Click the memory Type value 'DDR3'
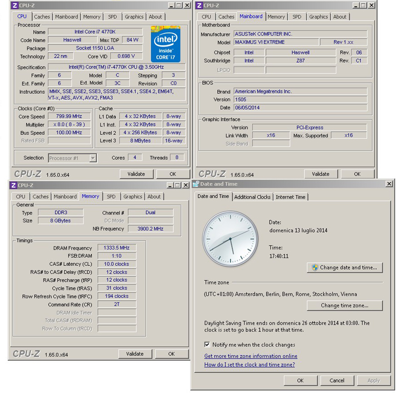 [x=61, y=213]
